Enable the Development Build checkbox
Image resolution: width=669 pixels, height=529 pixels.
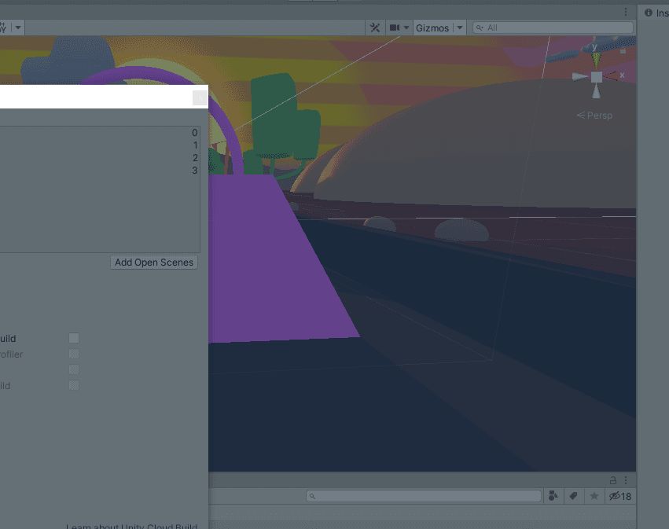pos(74,338)
